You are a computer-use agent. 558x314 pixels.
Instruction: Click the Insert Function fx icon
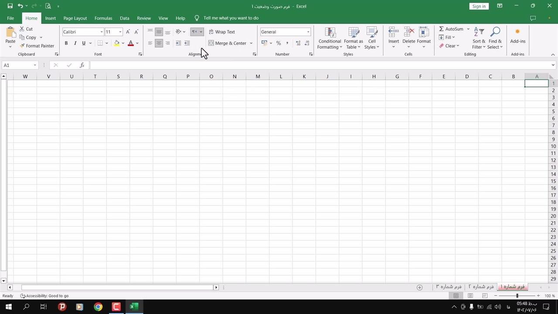tap(82, 65)
